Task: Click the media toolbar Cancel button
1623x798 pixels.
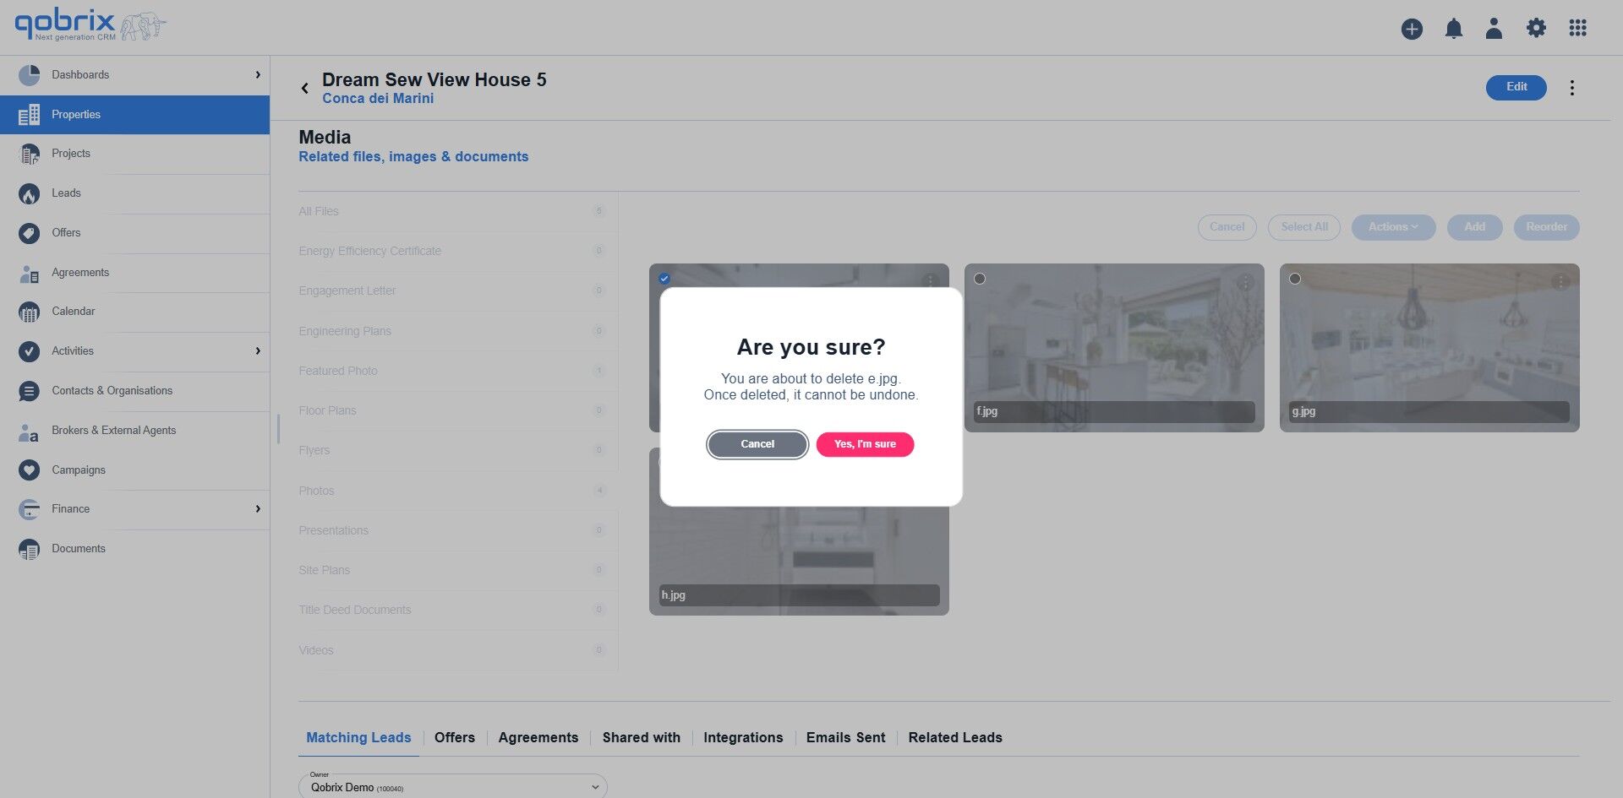Action: 1227,227
